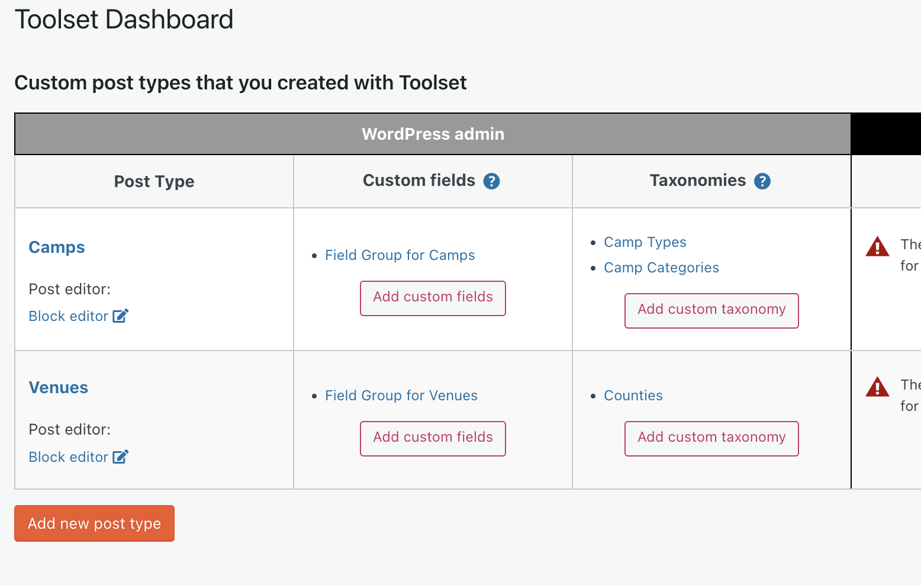Click the red warning triangle in the Camps row
This screenshot has height=585, width=921.
pyautogui.click(x=877, y=246)
